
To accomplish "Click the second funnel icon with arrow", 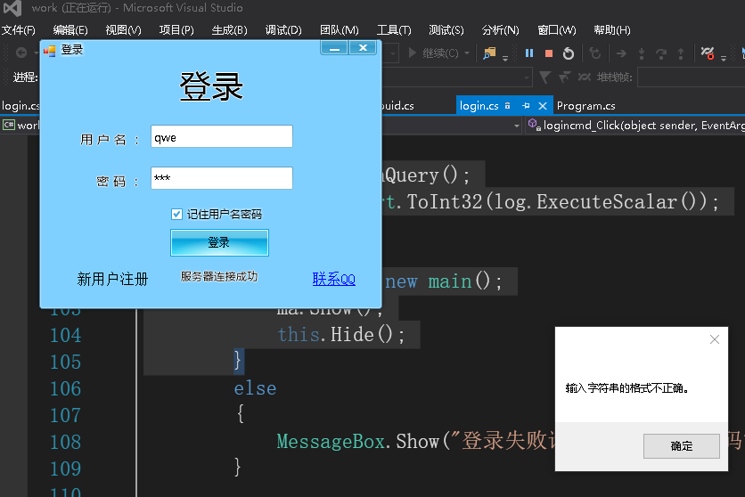I will click(x=564, y=77).
